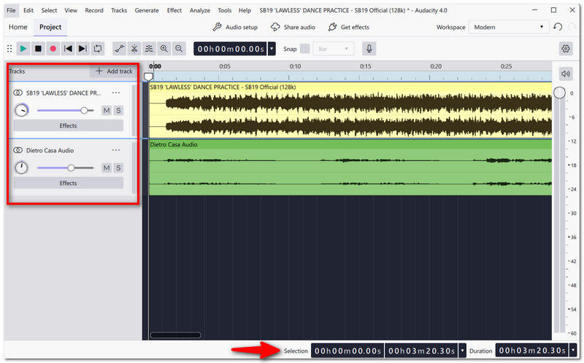The height and width of the screenshot is (363, 584).
Task: Open Duration time format dropdown
Action: [573, 351]
